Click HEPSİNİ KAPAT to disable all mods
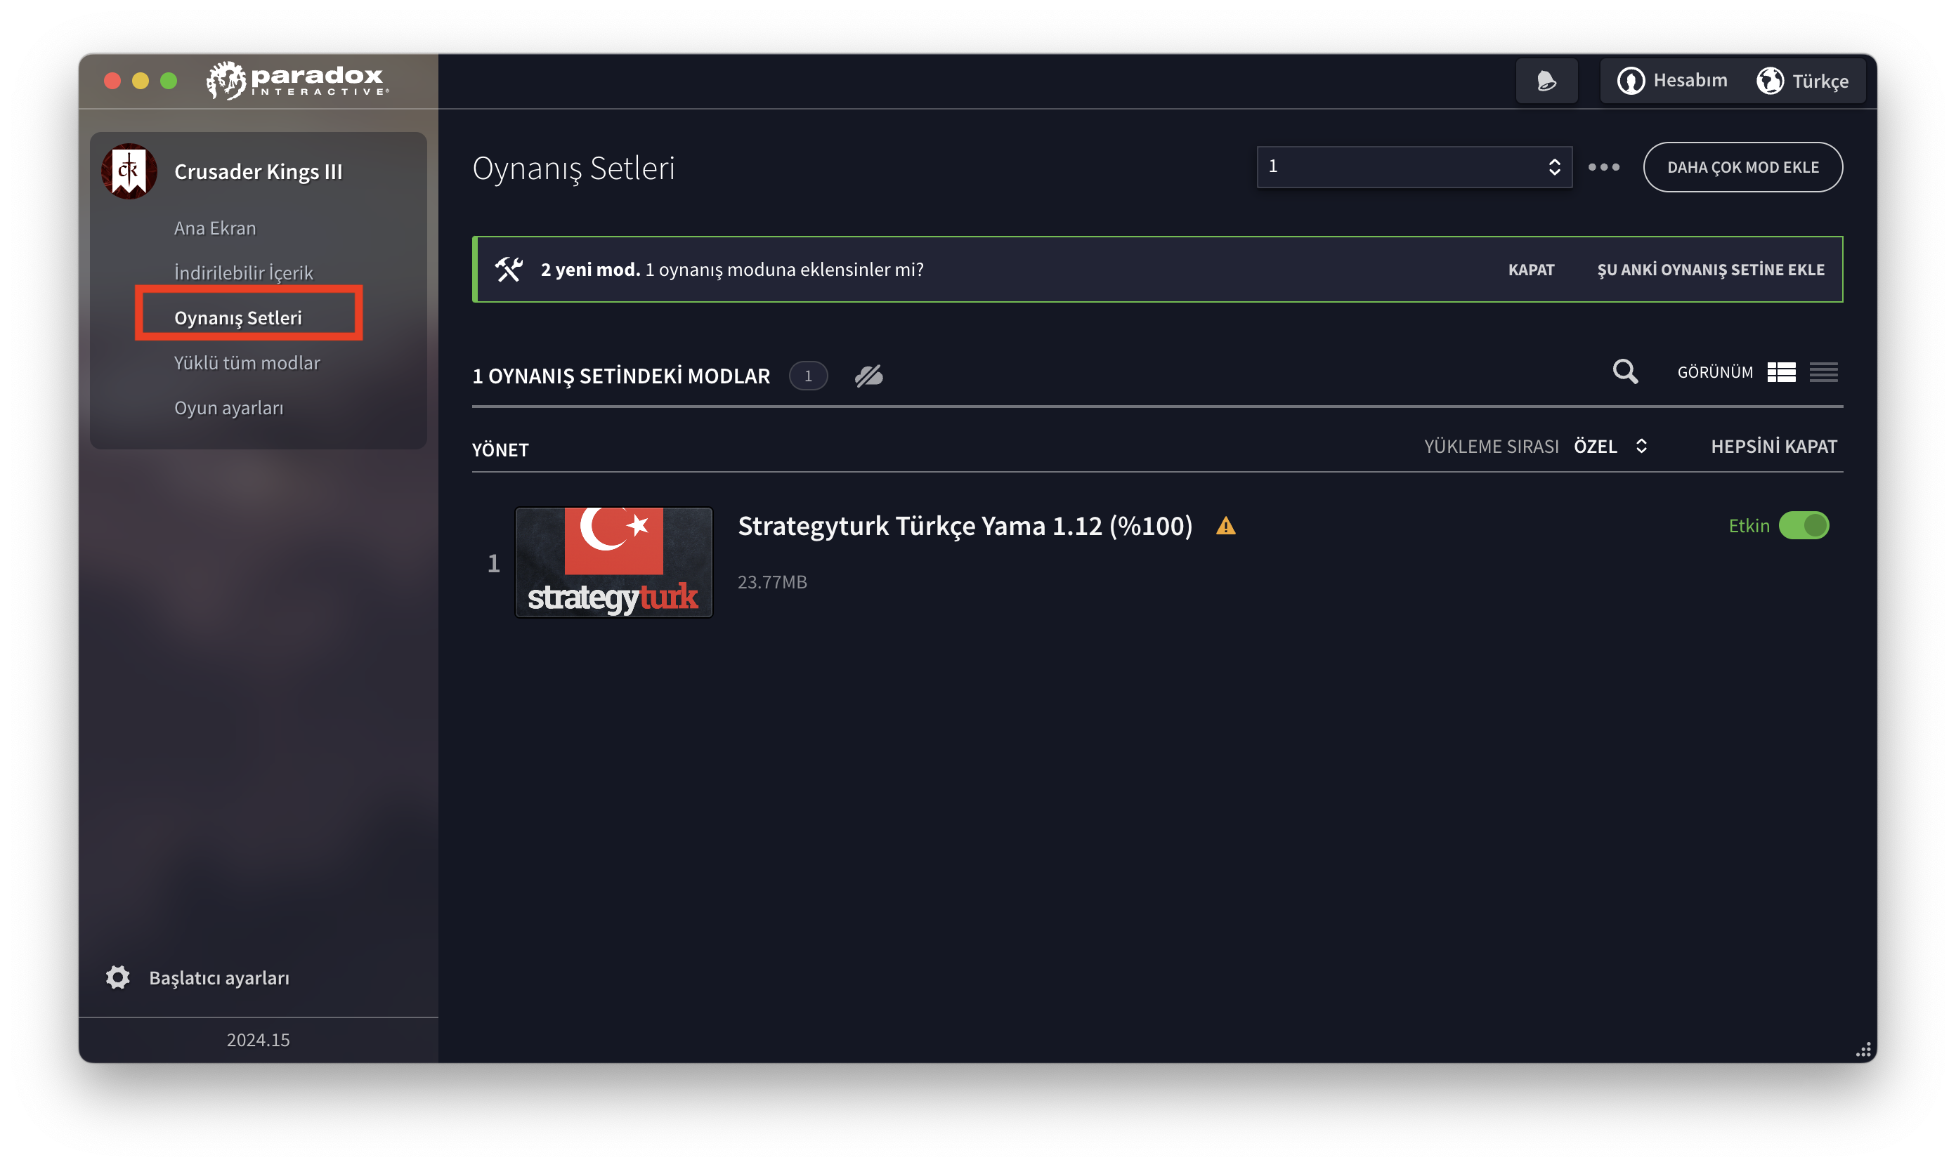This screenshot has width=1956, height=1167. (1773, 447)
